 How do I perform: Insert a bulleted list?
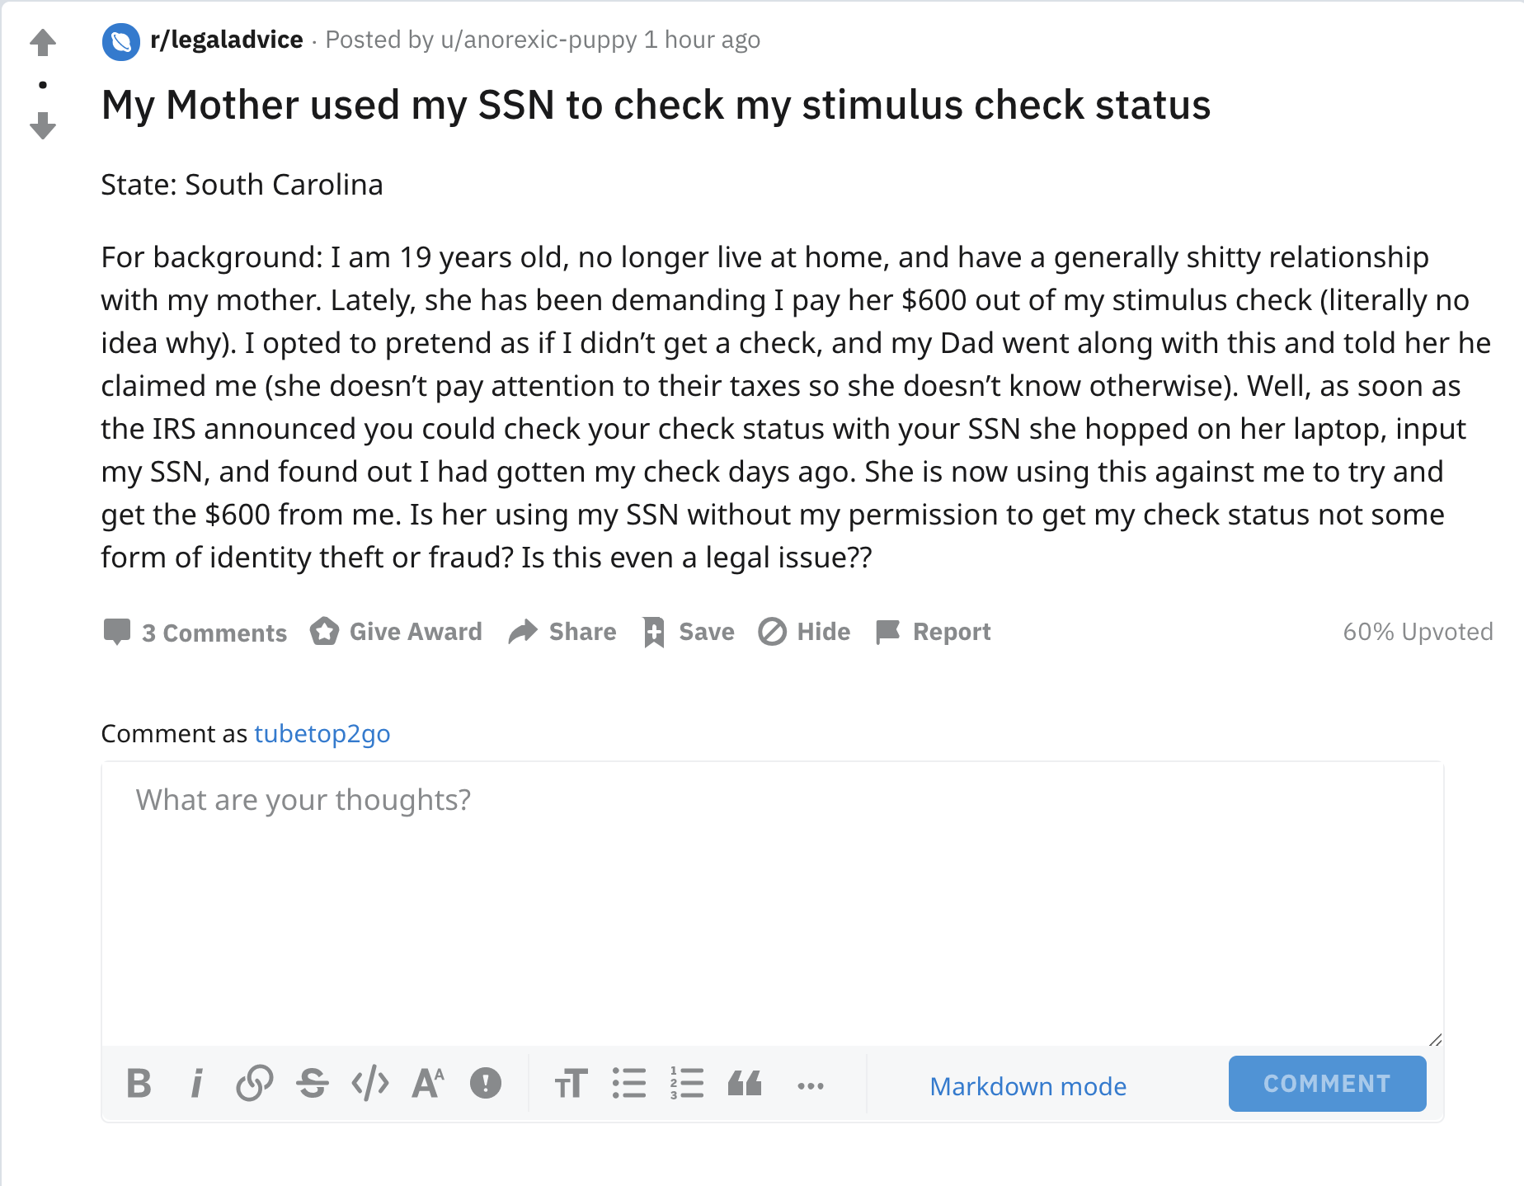pos(629,1084)
